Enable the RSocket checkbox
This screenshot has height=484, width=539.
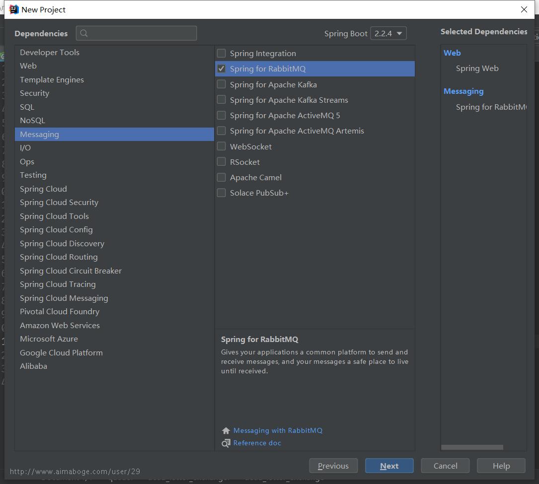[x=222, y=162]
